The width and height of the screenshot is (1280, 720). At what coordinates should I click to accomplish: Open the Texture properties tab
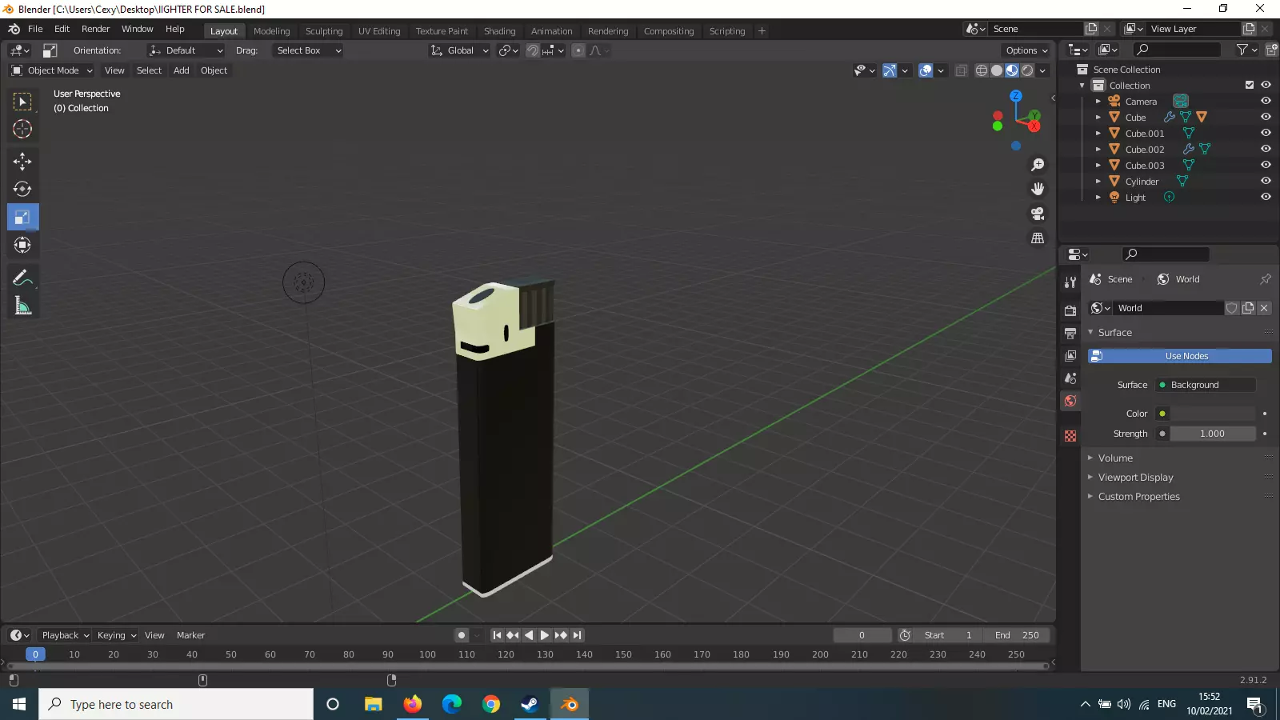(x=1070, y=436)
